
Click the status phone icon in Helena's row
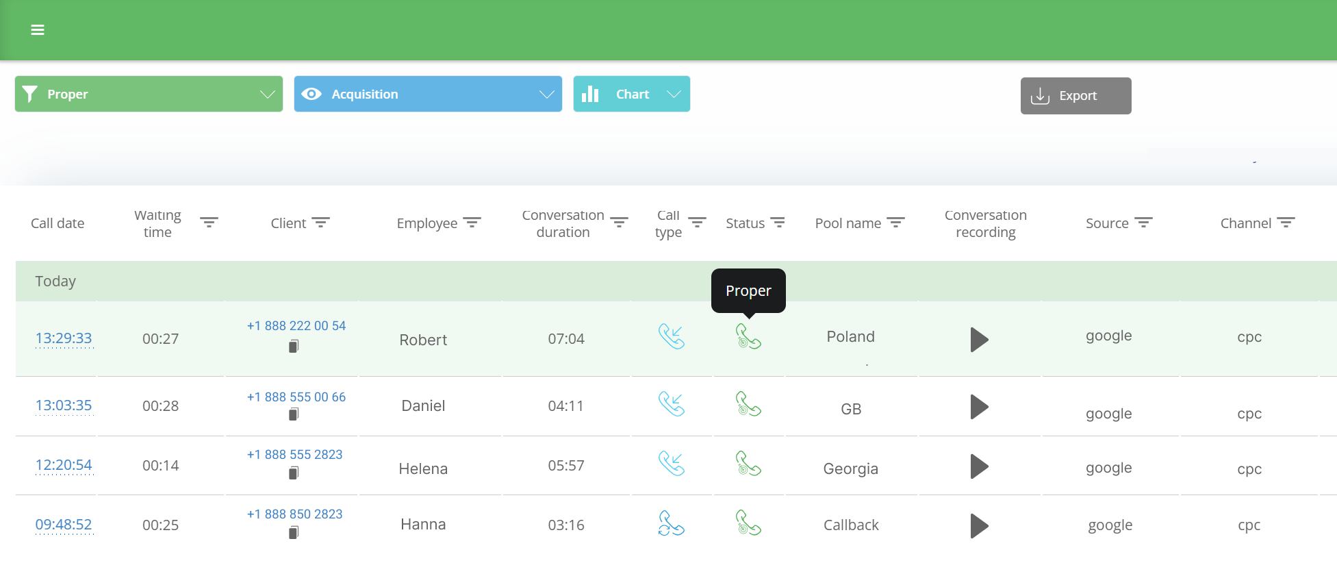(x=748, y=463)
